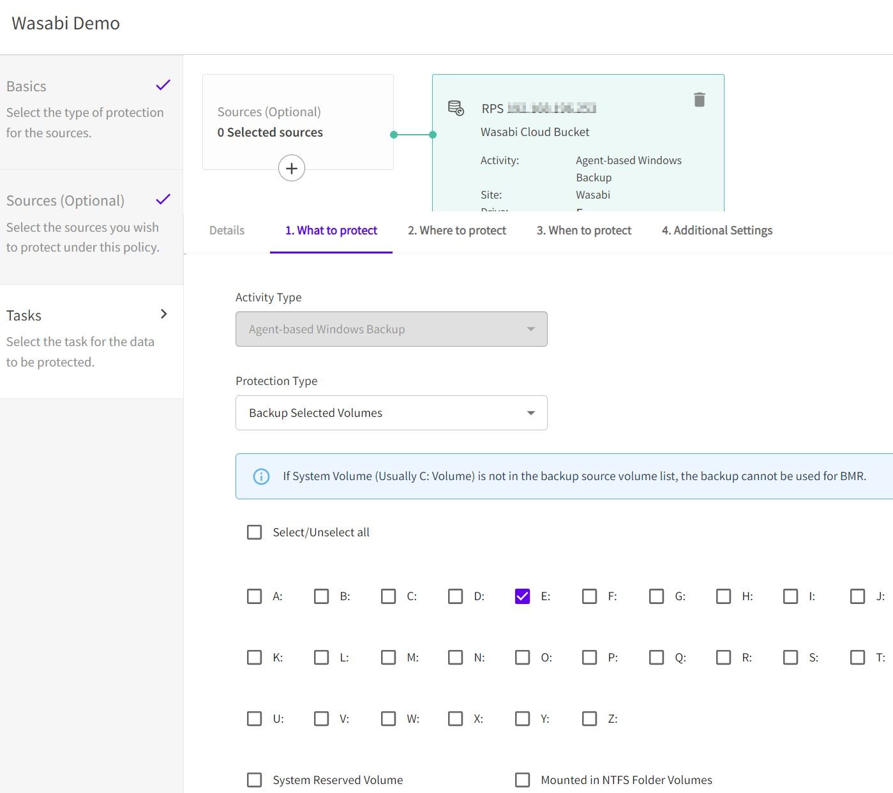
Task: Check the K: volume checkbox
Action: click(254, 658)
